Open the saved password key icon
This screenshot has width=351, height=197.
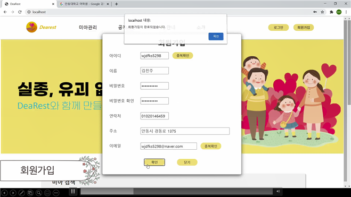(315, 12)
